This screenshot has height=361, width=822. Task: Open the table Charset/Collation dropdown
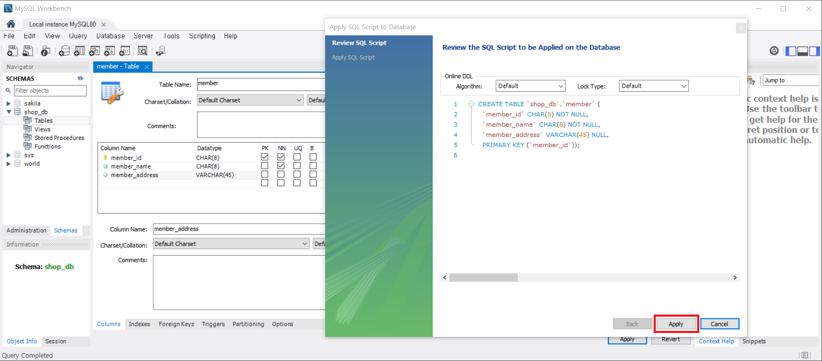[x=250, y=100]
